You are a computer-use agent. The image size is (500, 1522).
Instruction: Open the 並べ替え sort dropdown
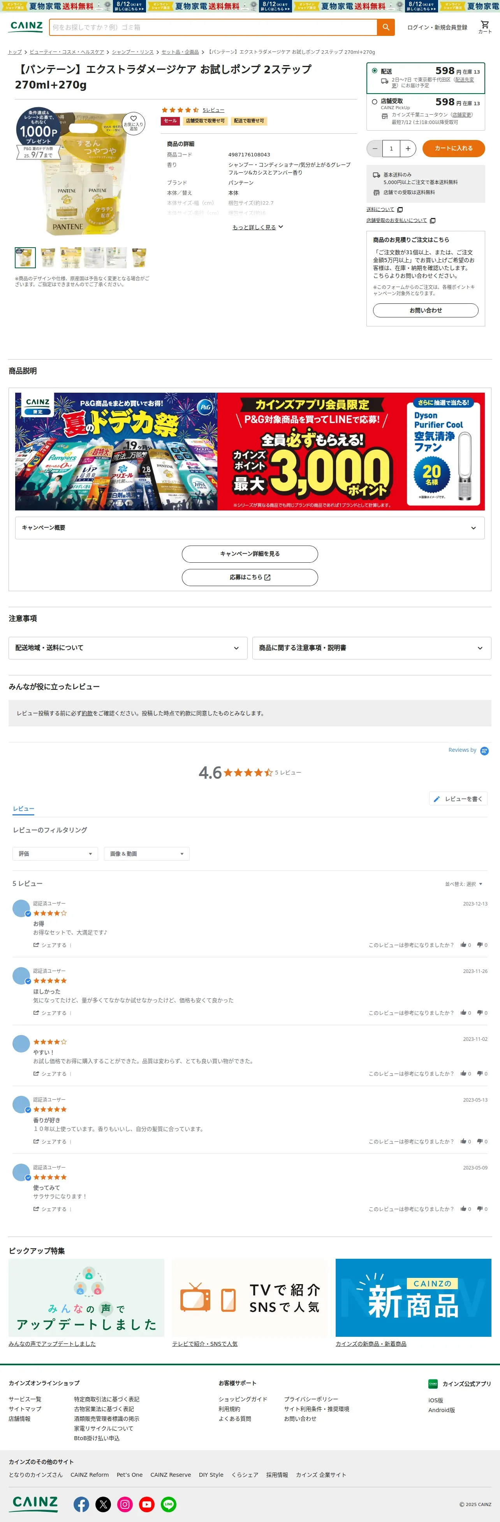[x=463, y=884]
